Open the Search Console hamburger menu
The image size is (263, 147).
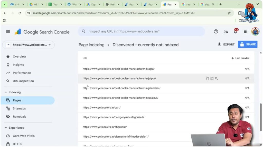click(x=8, y=31)
